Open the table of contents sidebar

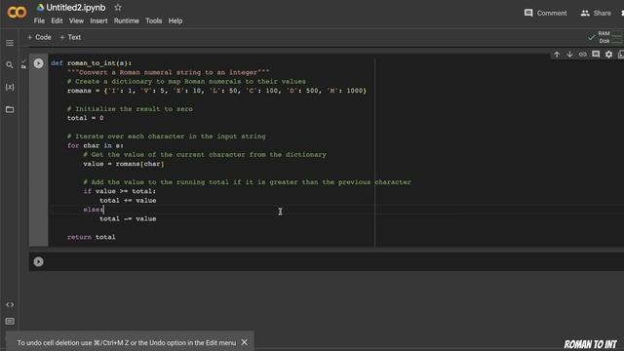point(10,43)
